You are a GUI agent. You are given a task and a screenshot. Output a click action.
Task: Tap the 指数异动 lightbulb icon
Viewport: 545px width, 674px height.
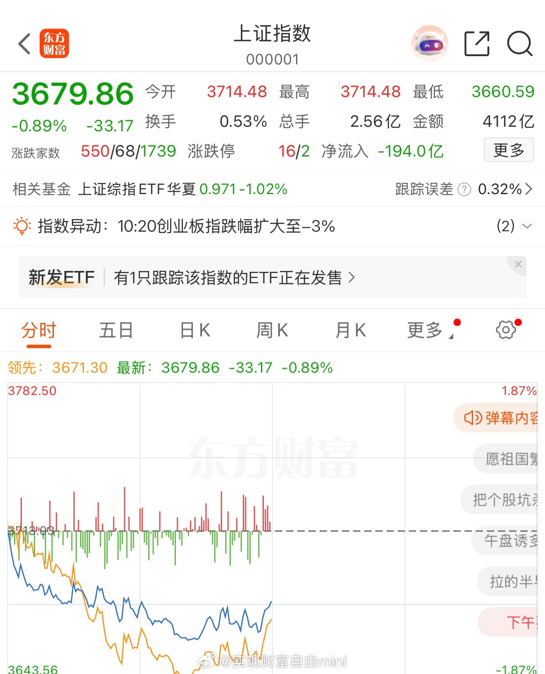pyautogui.click(x=22, y=226)
